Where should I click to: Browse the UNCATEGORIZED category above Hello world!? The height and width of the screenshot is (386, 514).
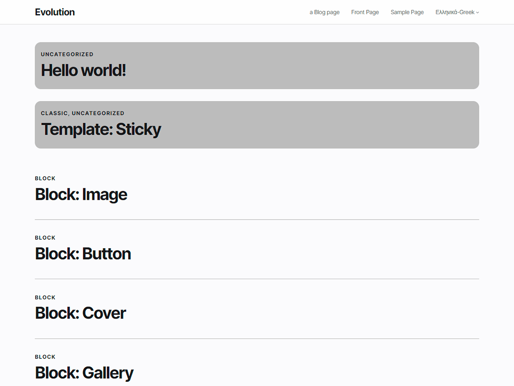(x=67, y=54)
